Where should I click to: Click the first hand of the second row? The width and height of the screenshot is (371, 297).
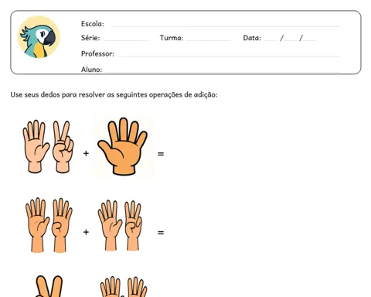[x=37, y=225]
